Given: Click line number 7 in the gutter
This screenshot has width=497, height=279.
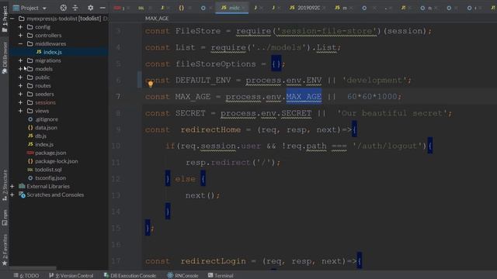Looking at the screenshot, I should tap(118, 96).
